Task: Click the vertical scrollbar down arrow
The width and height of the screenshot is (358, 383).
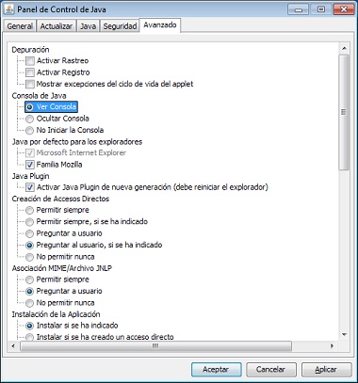Action: [x=344, y=334]
